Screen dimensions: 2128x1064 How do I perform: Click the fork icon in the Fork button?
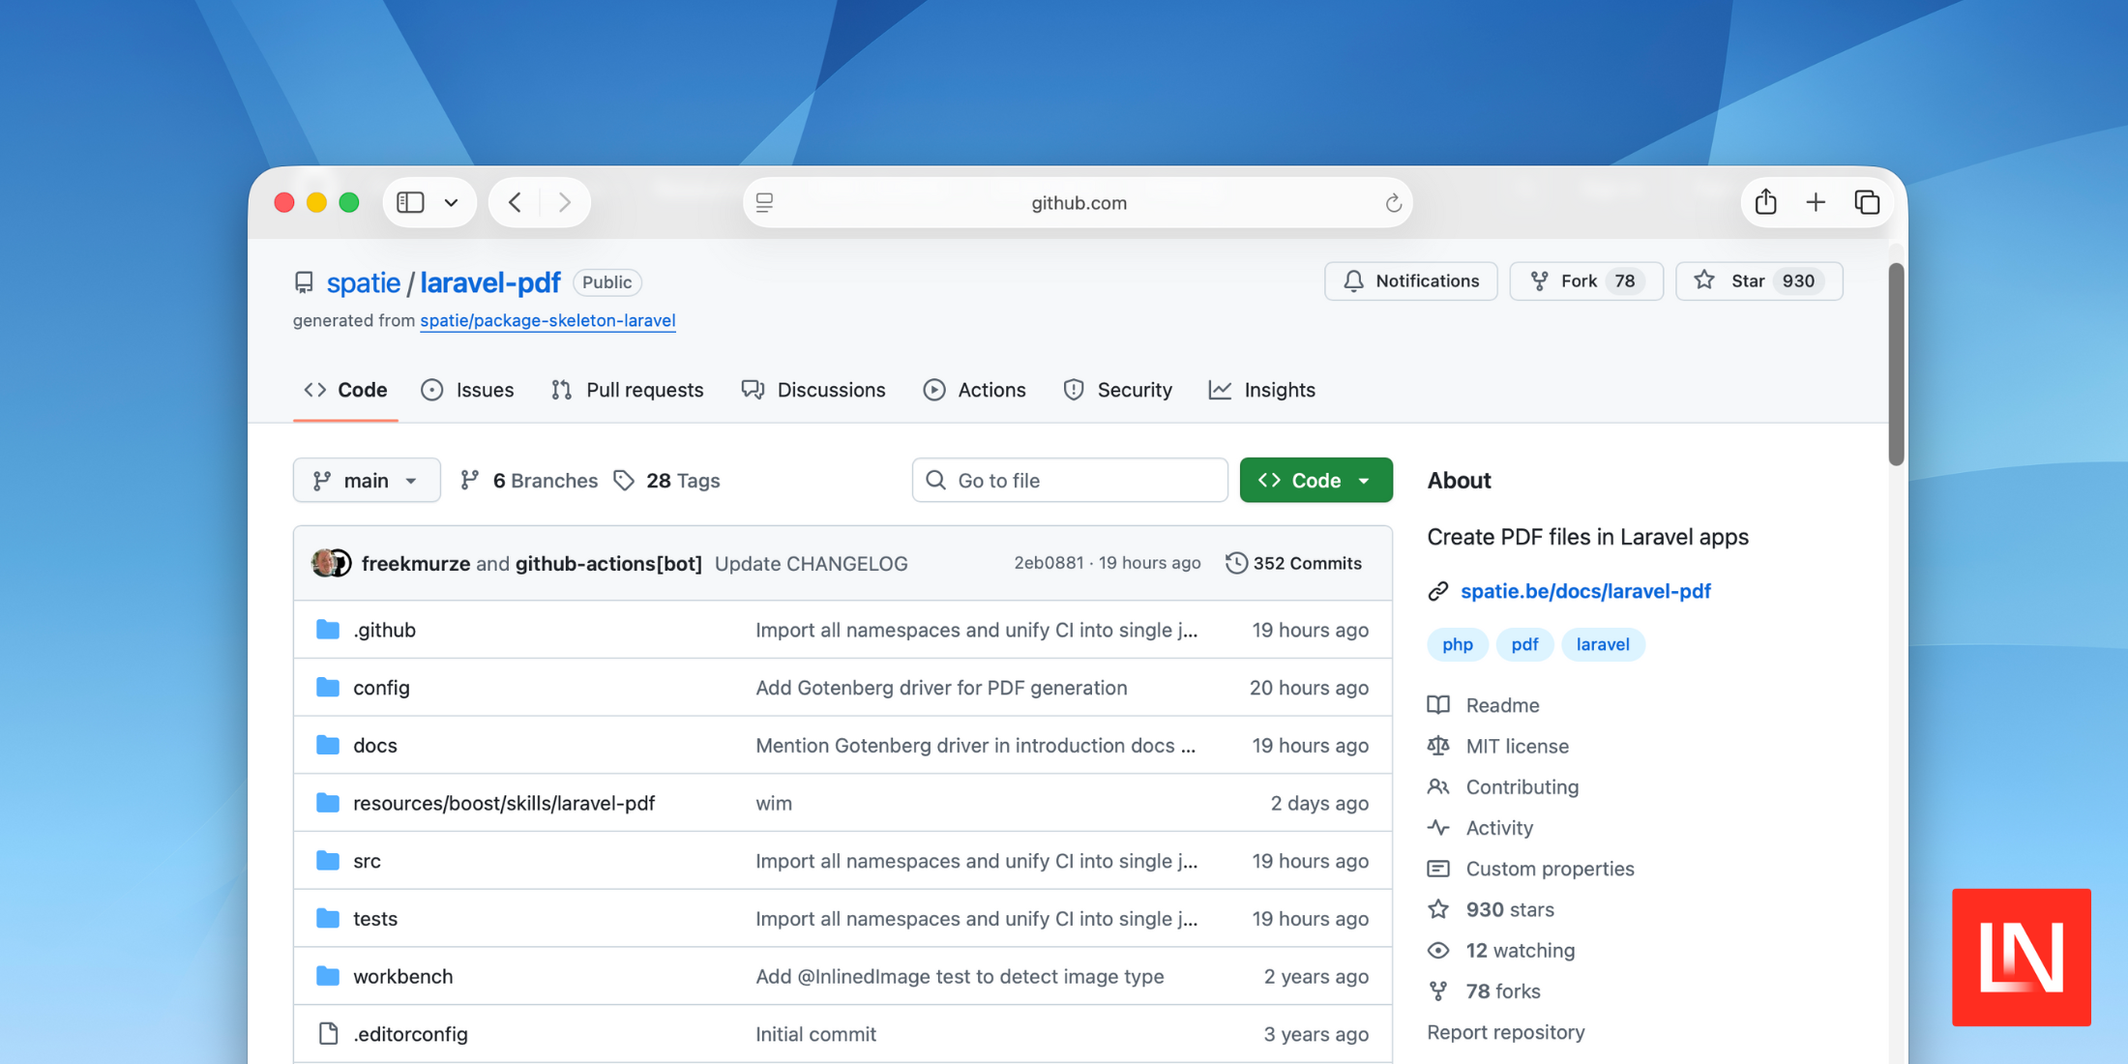click(x=1539, y=281)
